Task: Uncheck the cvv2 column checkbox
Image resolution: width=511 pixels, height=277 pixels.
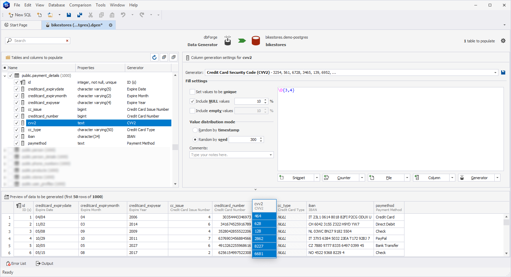Action: coord(16,123)
